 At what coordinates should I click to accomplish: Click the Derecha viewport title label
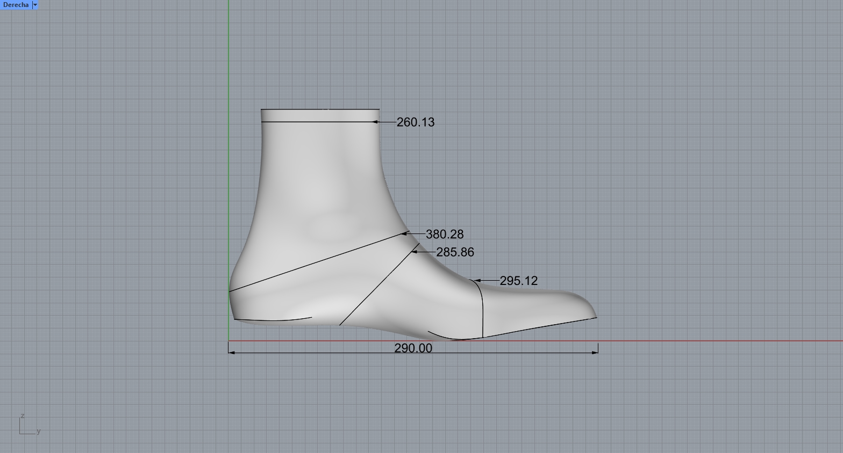[16, 5]
